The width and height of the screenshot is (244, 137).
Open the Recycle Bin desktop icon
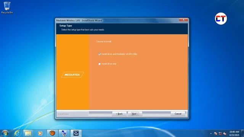point(7,8)
